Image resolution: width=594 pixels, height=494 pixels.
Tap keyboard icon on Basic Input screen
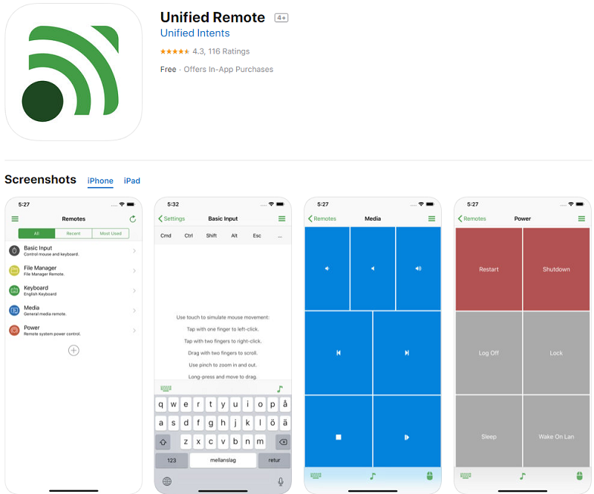coord(166,389)
